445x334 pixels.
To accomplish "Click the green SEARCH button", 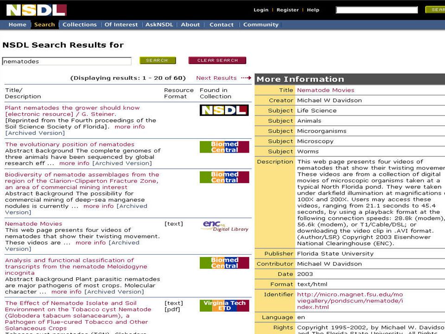I will pyautogui.click(x=158, y=60).
